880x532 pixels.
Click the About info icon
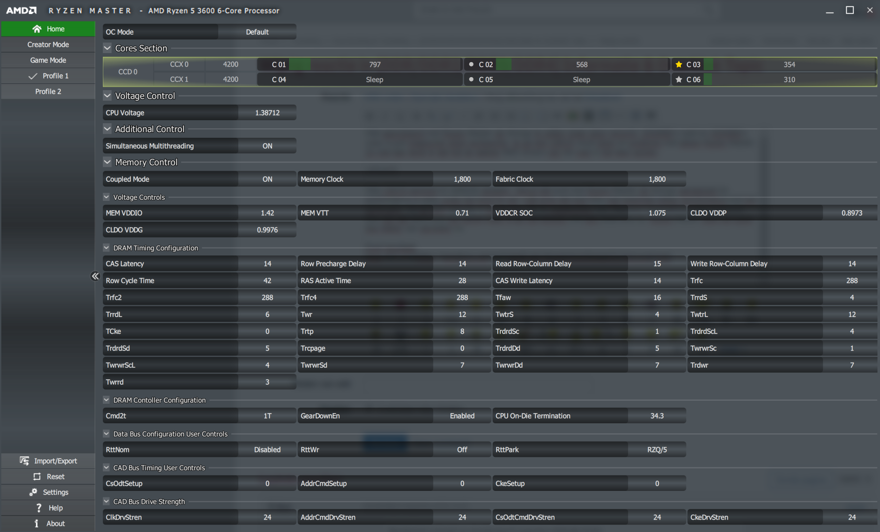(x=37, y=523)
